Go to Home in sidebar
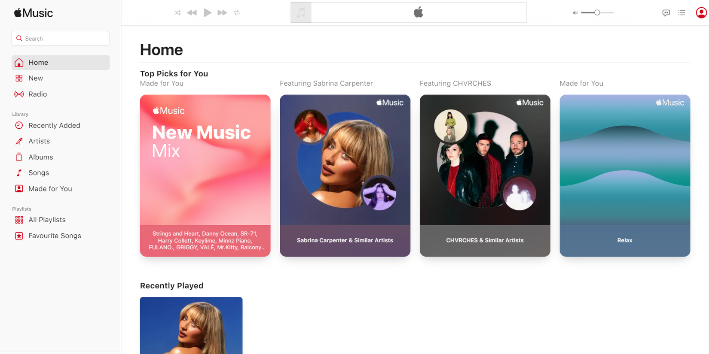 pyautogui.click(x=61, y=63)
